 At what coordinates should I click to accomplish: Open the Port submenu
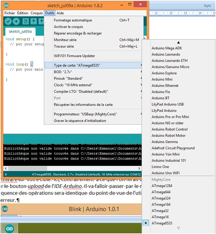[93, 98]
